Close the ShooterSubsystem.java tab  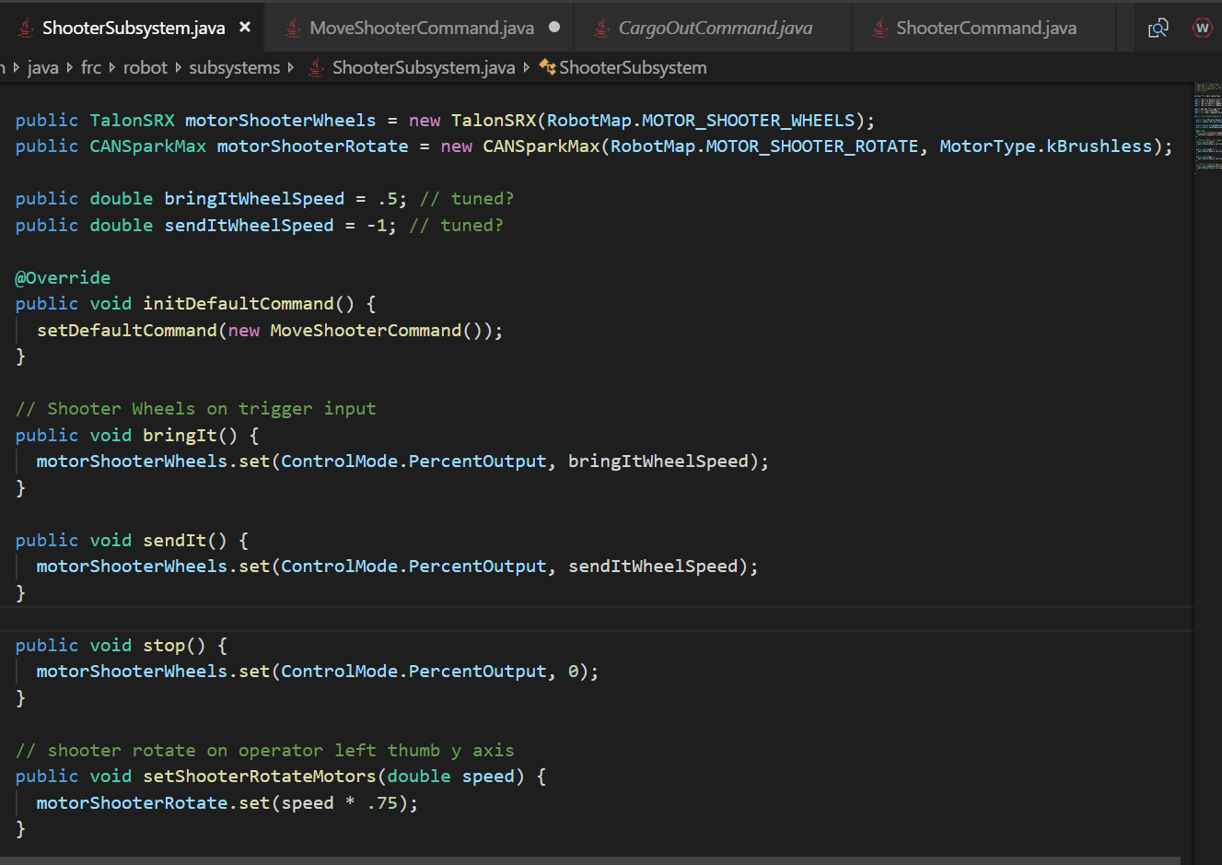(245, 28)
